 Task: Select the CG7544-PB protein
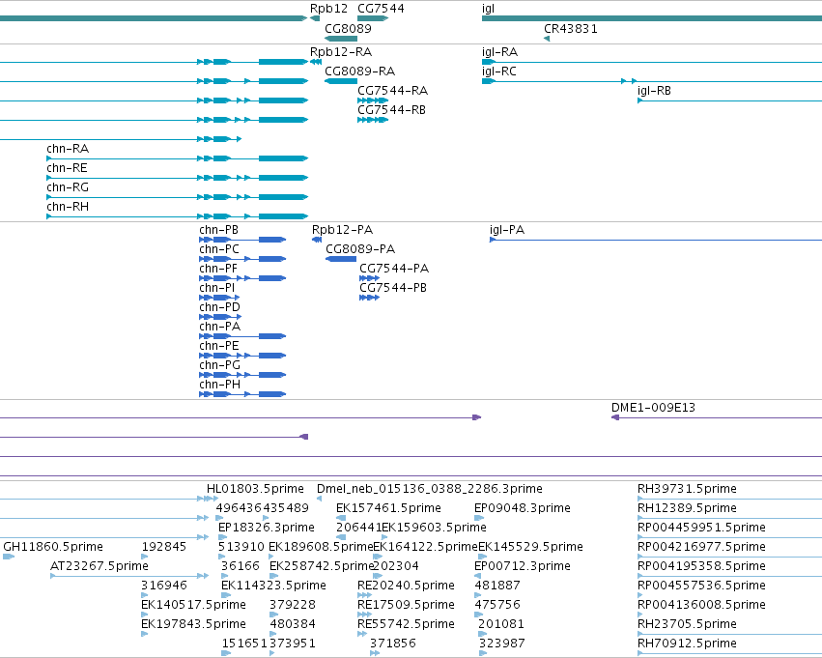370,298
